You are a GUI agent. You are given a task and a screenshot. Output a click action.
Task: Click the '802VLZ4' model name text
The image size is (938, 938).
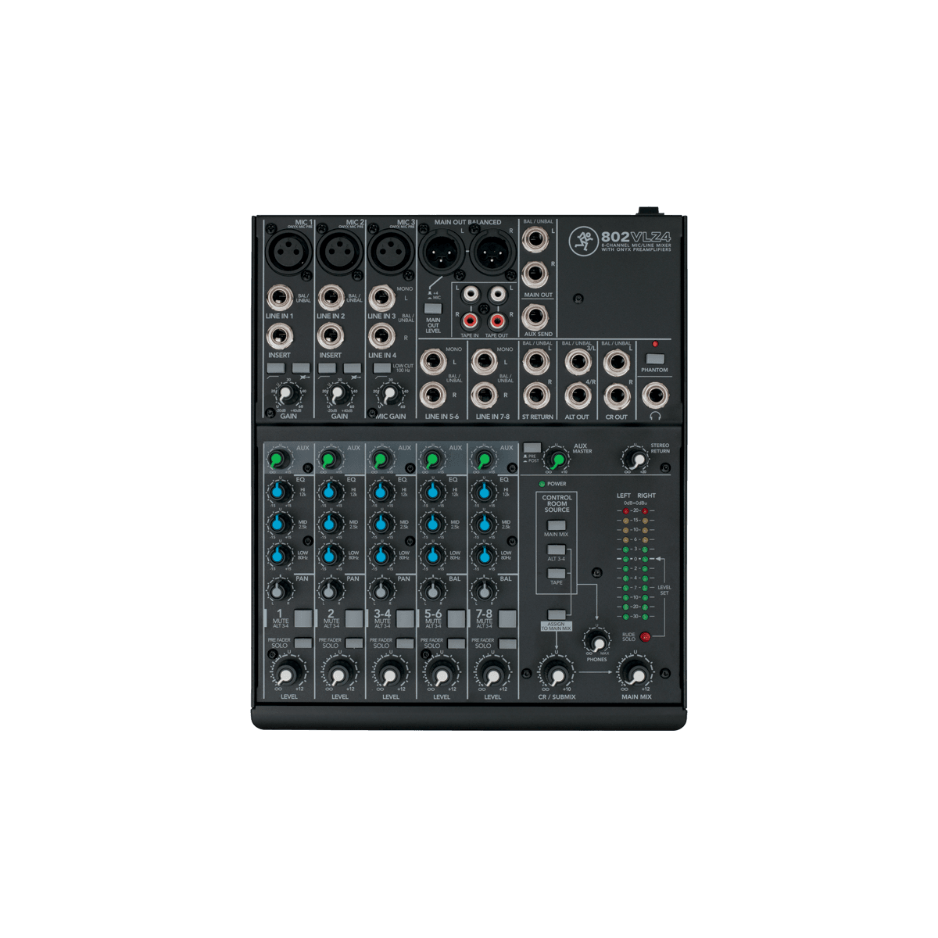636,237
